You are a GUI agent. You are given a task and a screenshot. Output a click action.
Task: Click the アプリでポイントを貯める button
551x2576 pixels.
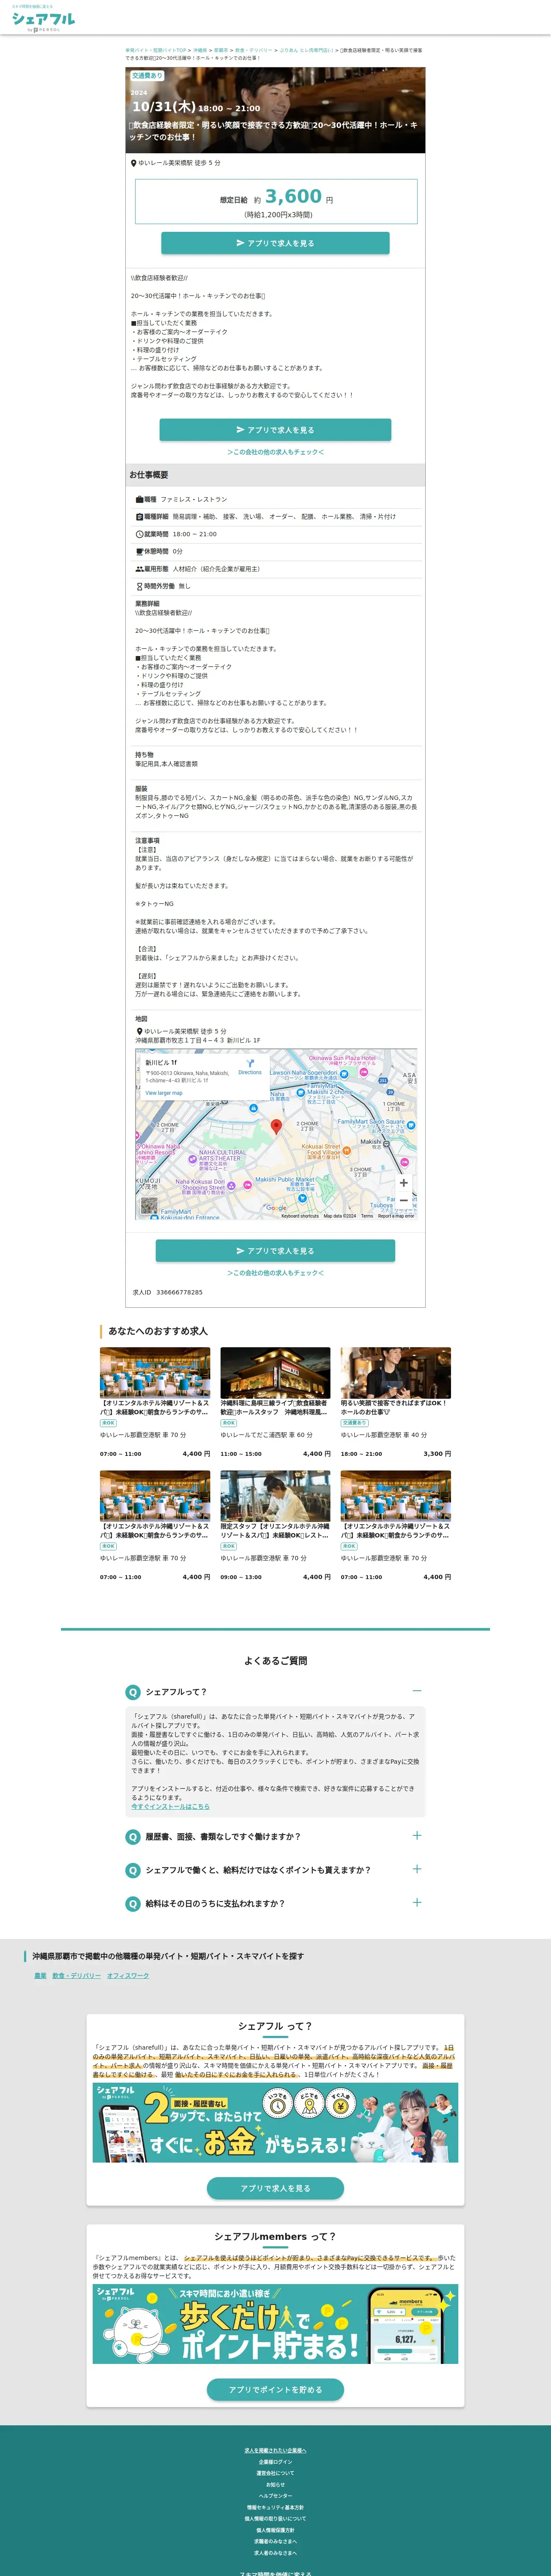pyautogui.click(x=275, y=2390)
